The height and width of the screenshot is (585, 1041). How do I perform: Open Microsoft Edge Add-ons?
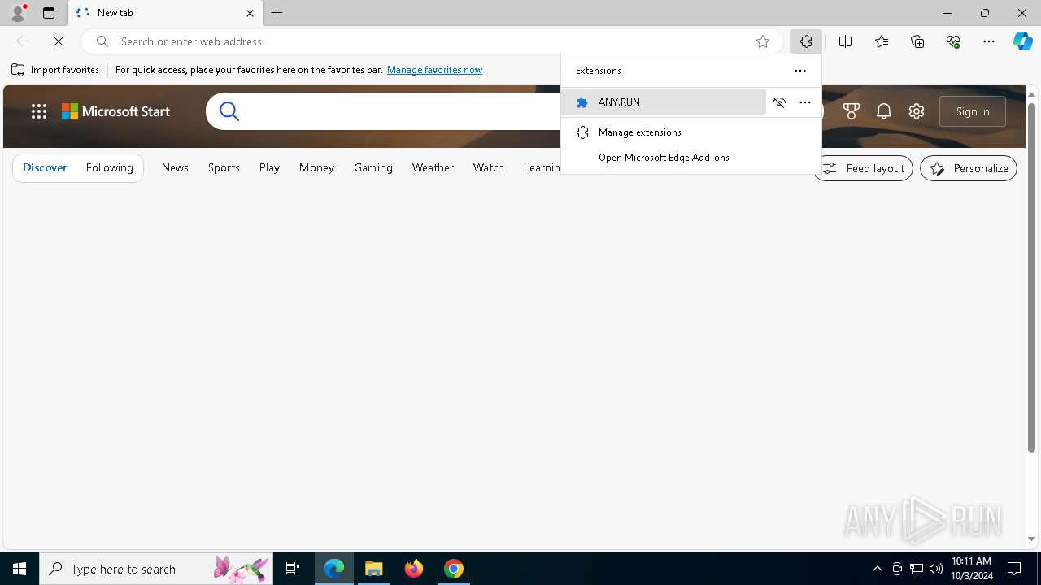pos(690,158)
